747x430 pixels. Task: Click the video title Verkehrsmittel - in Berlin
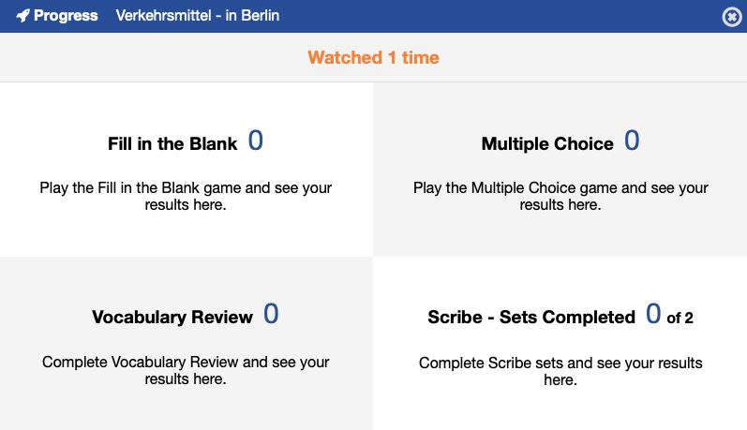[x=197, y=16]
